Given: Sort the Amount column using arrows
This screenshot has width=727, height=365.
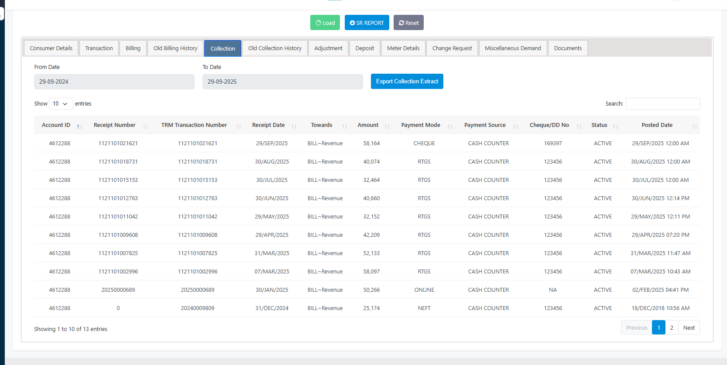Looking at the screenshot, I should [x=387, y=126].
